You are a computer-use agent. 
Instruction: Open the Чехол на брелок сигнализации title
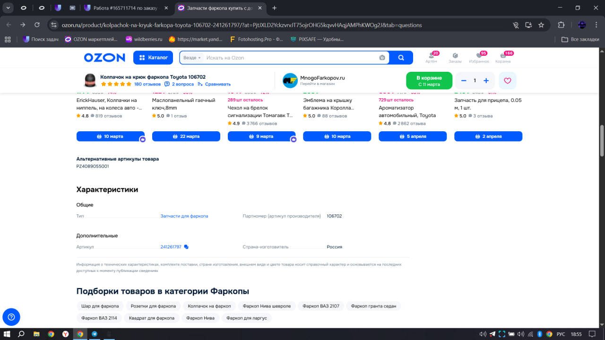coord(260,111)
